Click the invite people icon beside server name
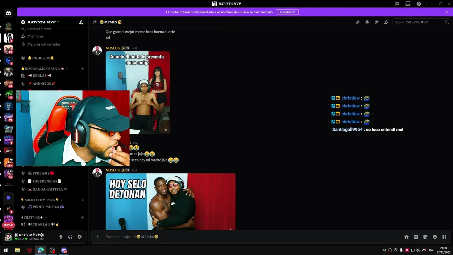Viewport: 453px width, 255px height. click(81, 22)
